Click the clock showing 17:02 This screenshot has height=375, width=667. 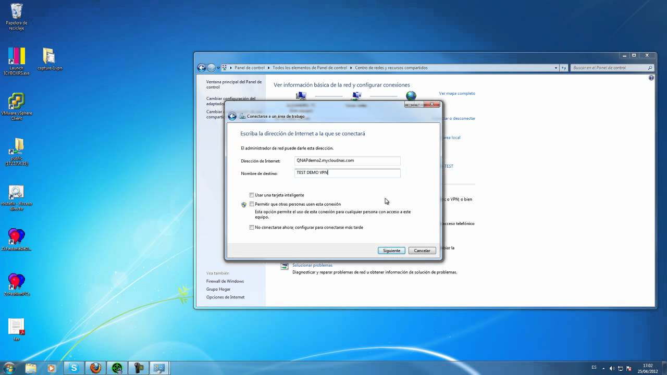pos(647,368)
